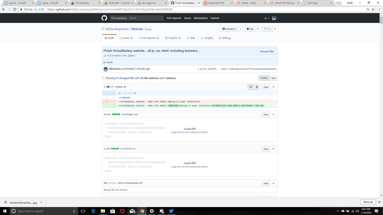Click the Fork button
This screenshot has height=215, width=383.
coord(267,29)
